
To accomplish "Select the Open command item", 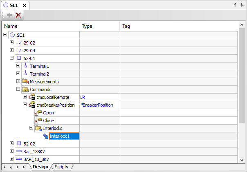I will pos(48,113).
